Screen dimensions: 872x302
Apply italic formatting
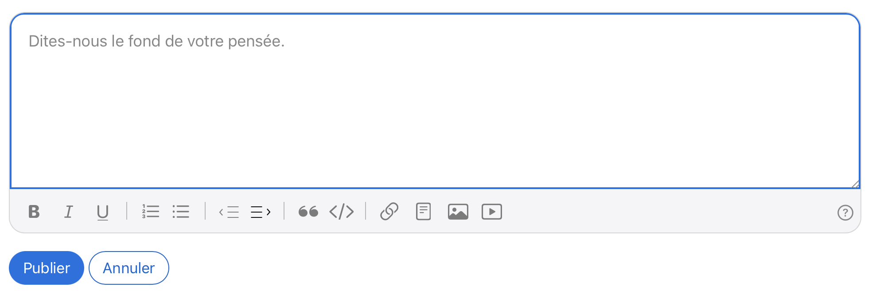tap(68, 212)
